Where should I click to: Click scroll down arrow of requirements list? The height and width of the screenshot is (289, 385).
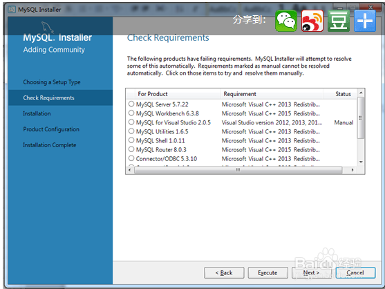361,162
